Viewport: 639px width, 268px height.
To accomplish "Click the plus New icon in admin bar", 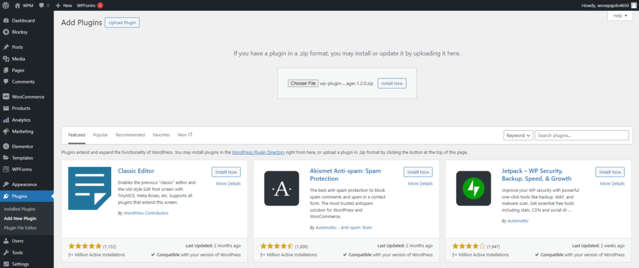I will point(58,6).
